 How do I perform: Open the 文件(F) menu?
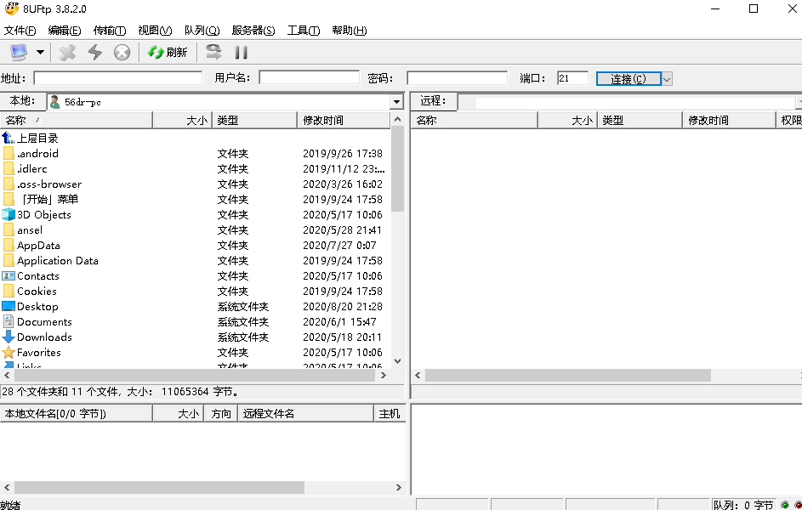20,30
